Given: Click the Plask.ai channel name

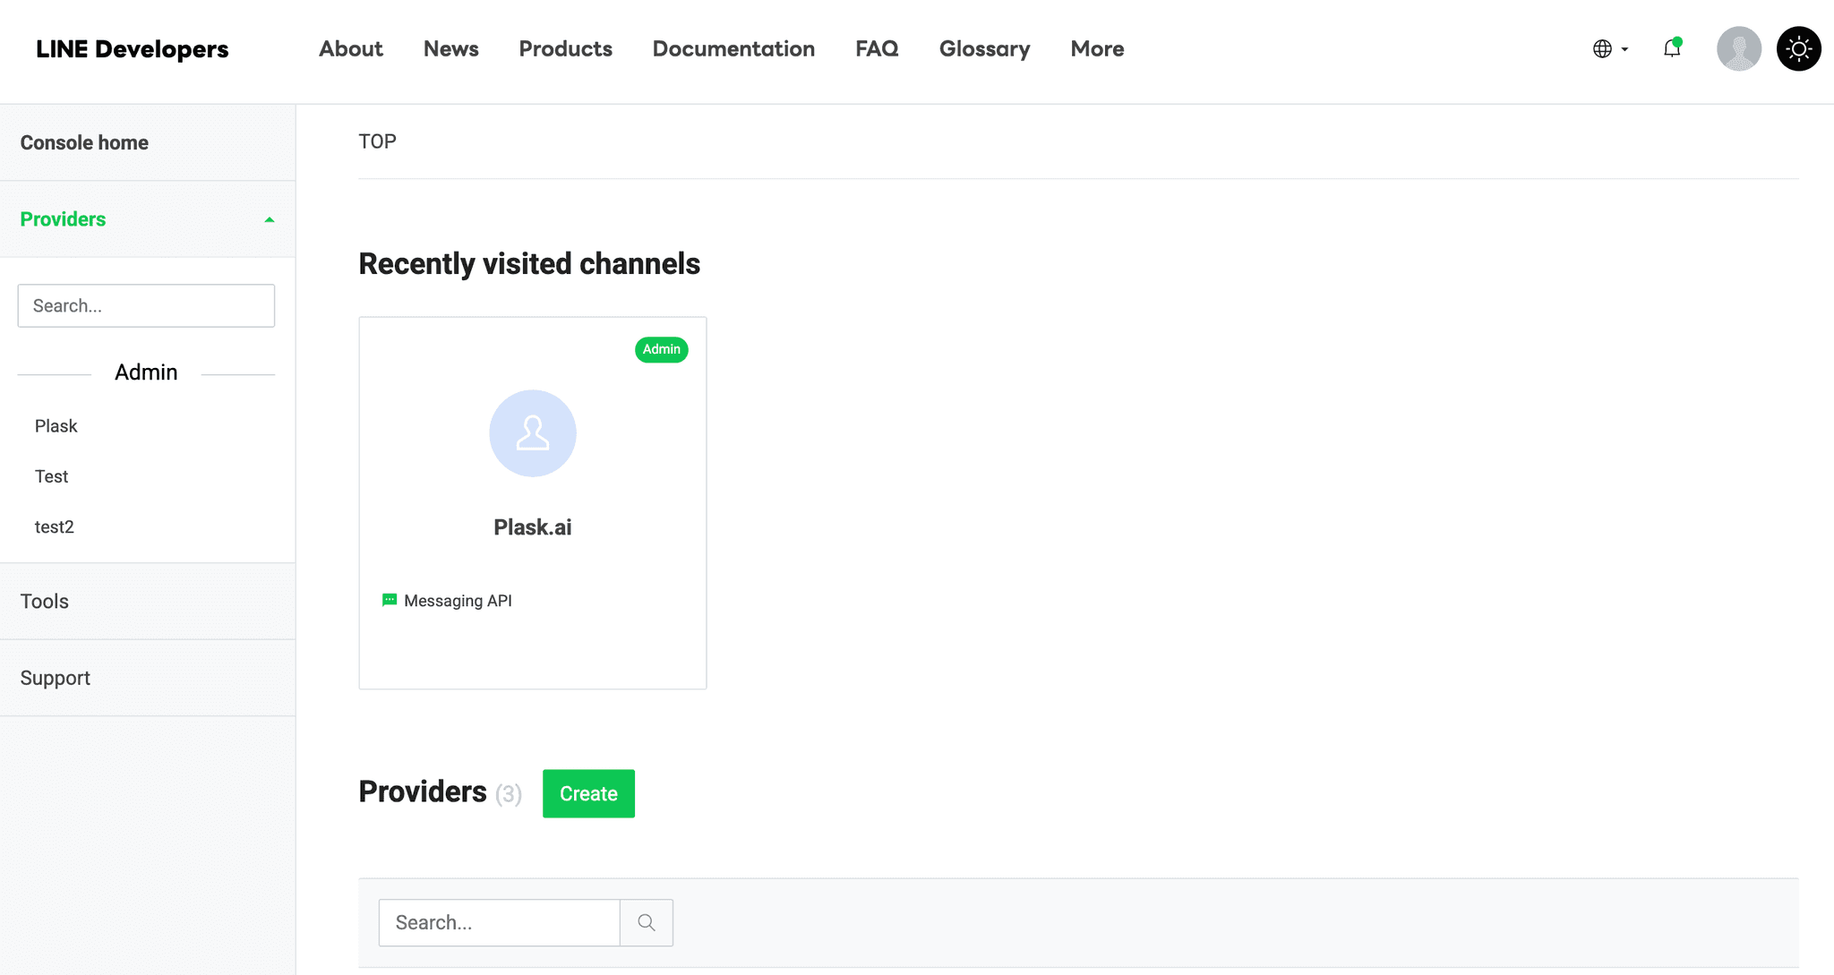Looking at the screenshot, I should (x=533, y=527).
